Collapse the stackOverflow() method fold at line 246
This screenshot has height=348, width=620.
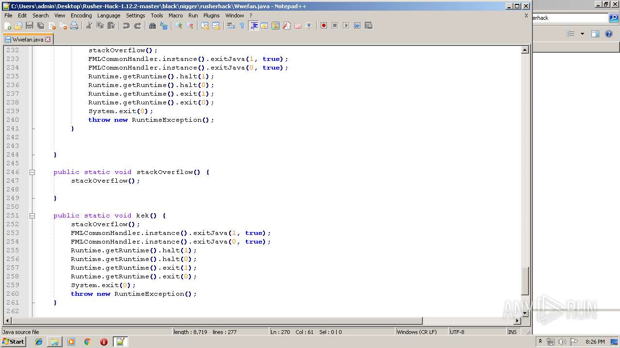coord(32,172)
